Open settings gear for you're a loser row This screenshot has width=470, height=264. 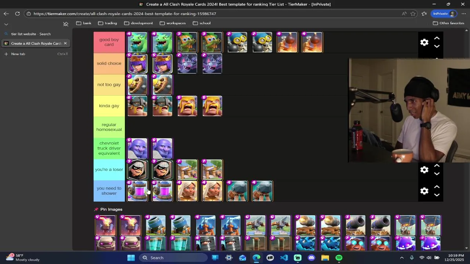424,169
